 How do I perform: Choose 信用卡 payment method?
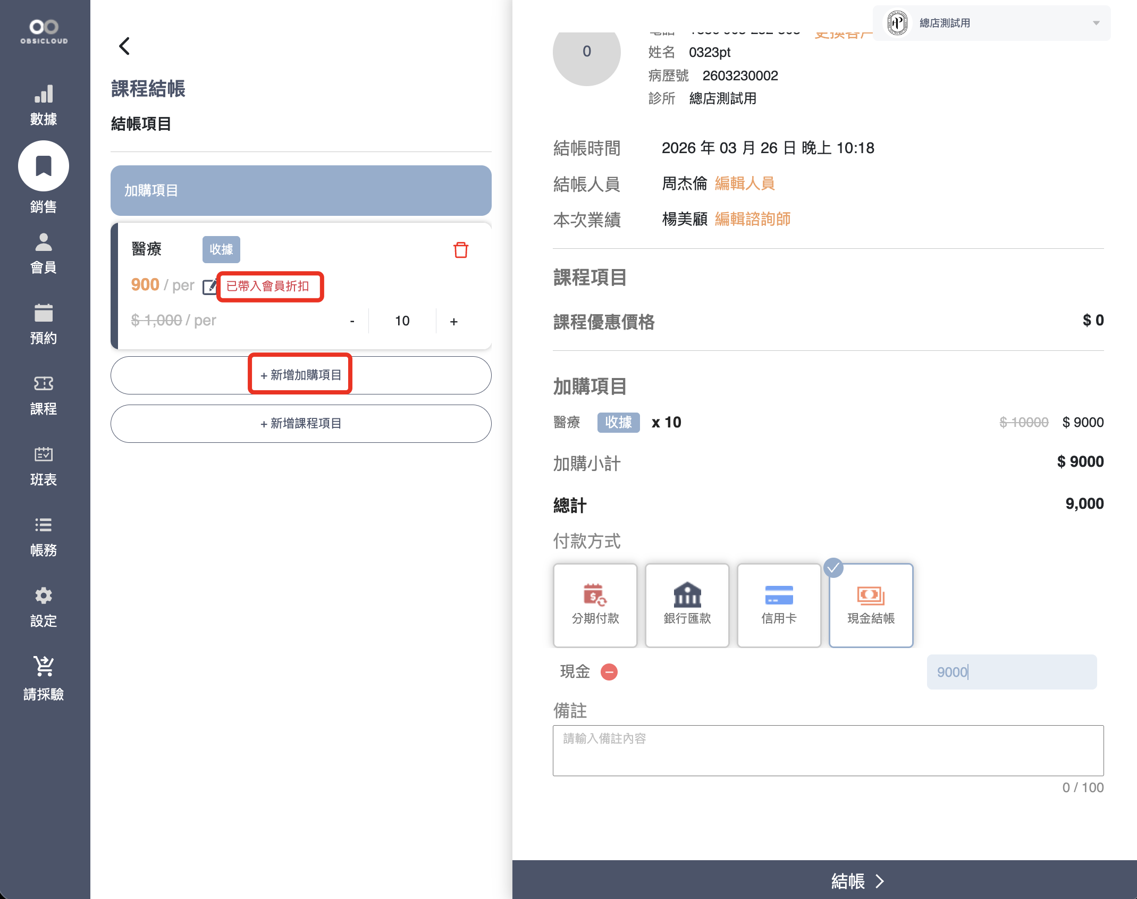pyautogui.click(x=779, y=605)
